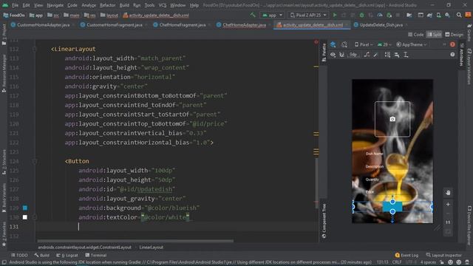Switch editor to Design view
The image size is (473, 266).
click(454, 35)
